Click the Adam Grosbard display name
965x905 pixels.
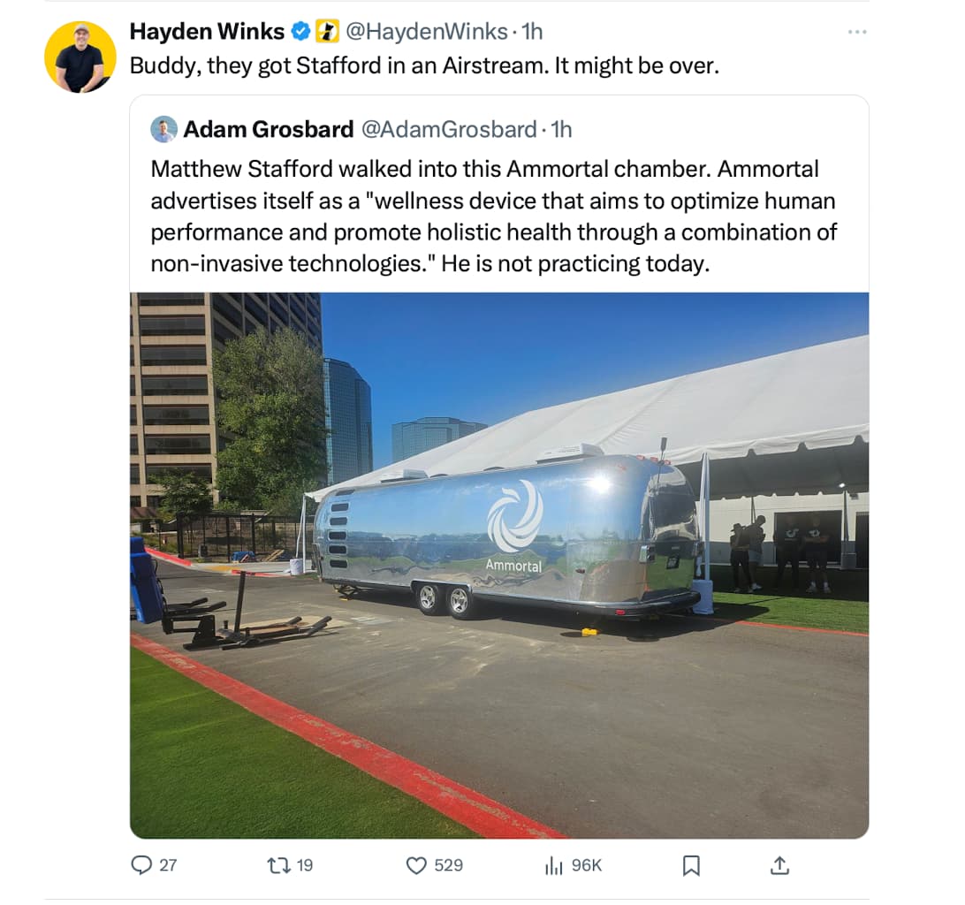pyautogui.click(x=269, y=129)
